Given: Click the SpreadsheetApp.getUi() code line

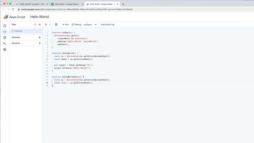Looking at the screenshot, I should pyautogui.click(x=67, y=35).
